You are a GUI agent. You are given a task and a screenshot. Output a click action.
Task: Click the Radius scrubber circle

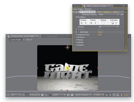pos(103,23)
